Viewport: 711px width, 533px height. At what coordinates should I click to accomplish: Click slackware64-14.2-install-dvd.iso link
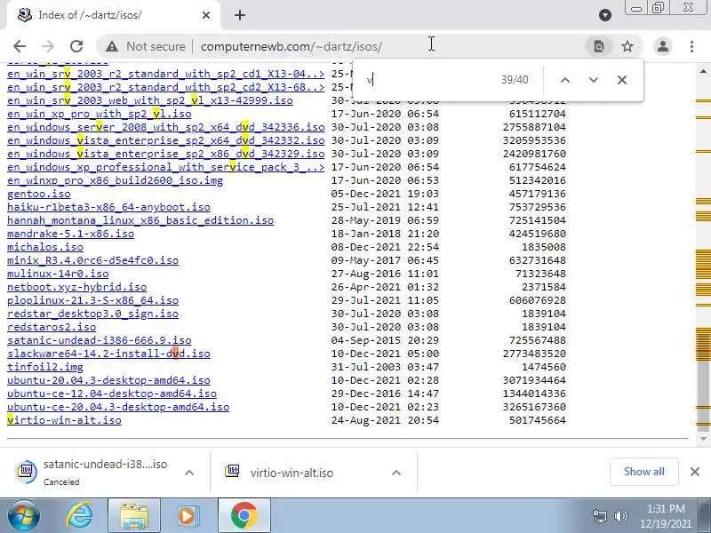tap(108, 354)
